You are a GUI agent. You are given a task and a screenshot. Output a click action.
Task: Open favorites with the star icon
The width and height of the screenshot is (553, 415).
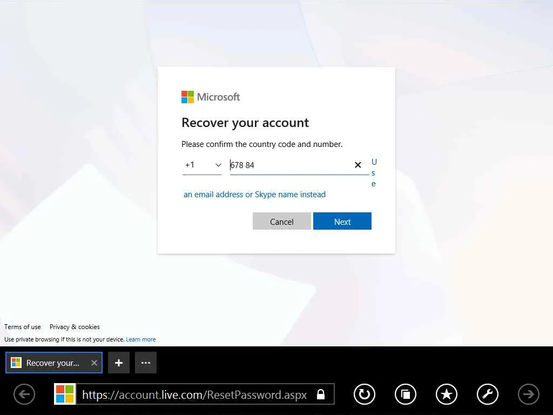point(447,394)
